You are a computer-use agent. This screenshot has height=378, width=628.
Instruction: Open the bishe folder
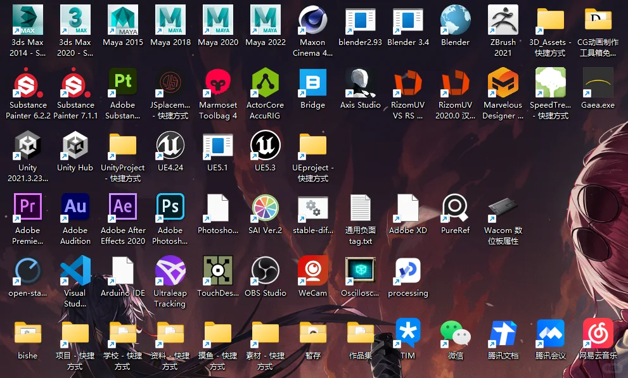click(28, 333)
